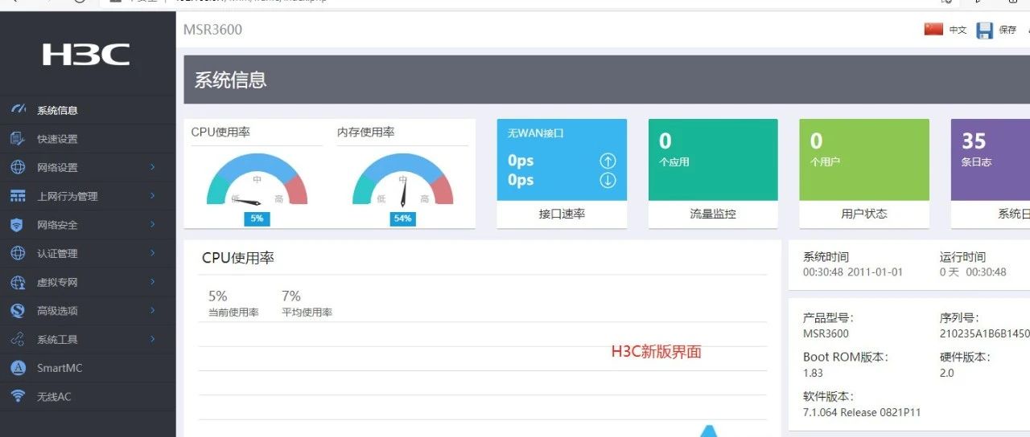Click the 认证管理 globe icon
Image resolution: width=1030 pixels, height=437 pixels.
click(18, 253)
